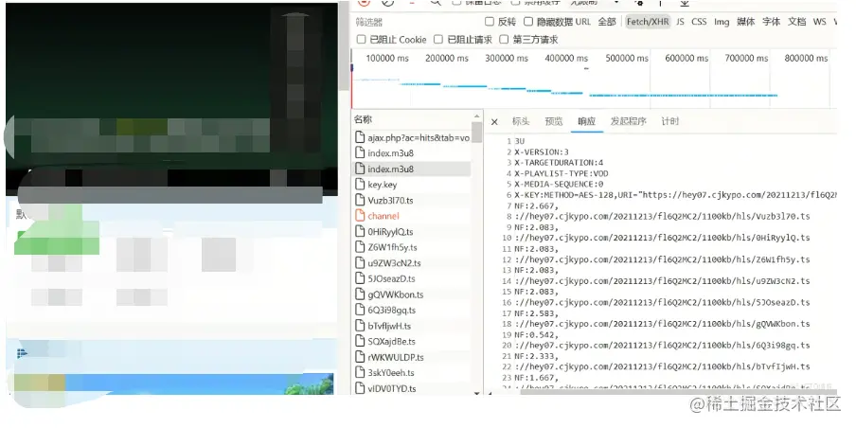Click the red file icon beside channel
Viewport: 856px width, 428px height.
click(x=359, y=216)
